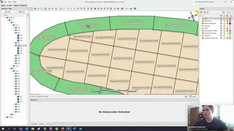Select the pan/move cross tool in the viewport toolbar
Screen dimensions: 234x131
[35, 9]
